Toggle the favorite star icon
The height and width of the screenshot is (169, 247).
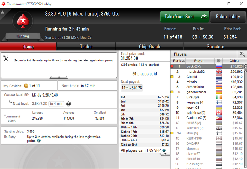pos(2,12)
